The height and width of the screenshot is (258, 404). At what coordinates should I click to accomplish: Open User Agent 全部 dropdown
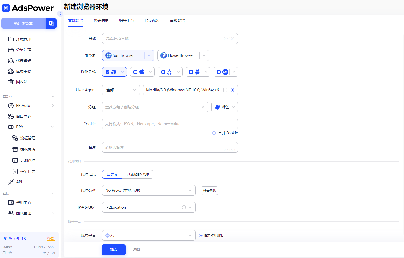(121, 90)
